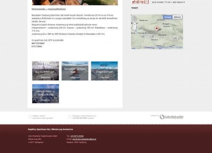Open the Elhelyezkedés – megközelíthetőség link
The image size is (212, 153).
click(49, 9)
